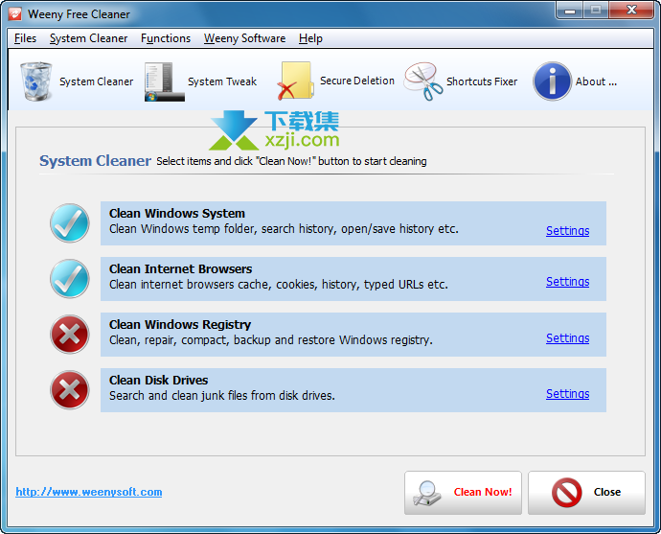Select the About ... toolbar label
The height and width of the screenshot is (534, 661).
pyautogui.click(x=596, y=81)
